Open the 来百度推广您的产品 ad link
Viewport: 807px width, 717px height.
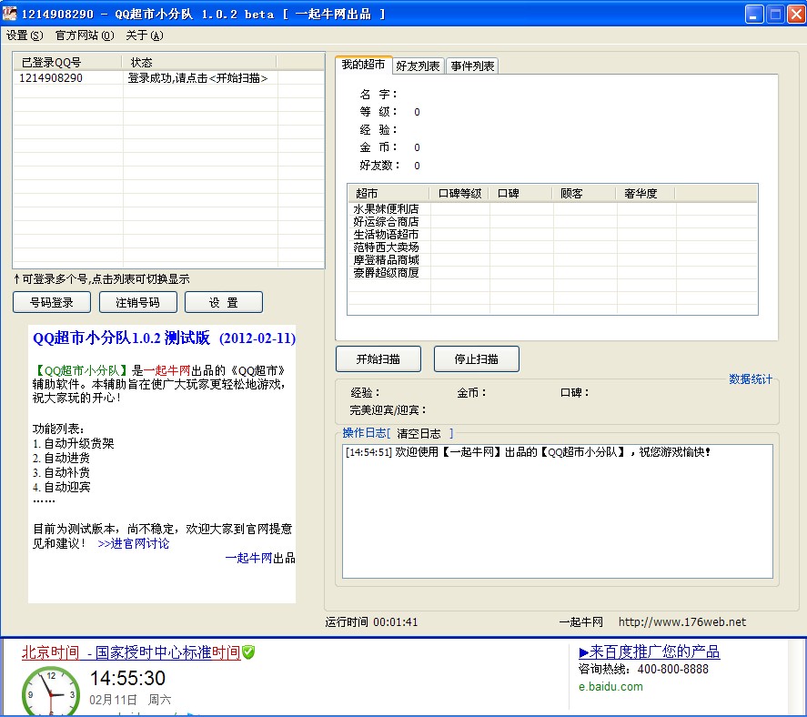point(649,651)
